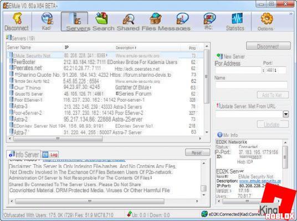Click the My Info blue icon
This screenshot has height=221, width=297.
point(220,135)
